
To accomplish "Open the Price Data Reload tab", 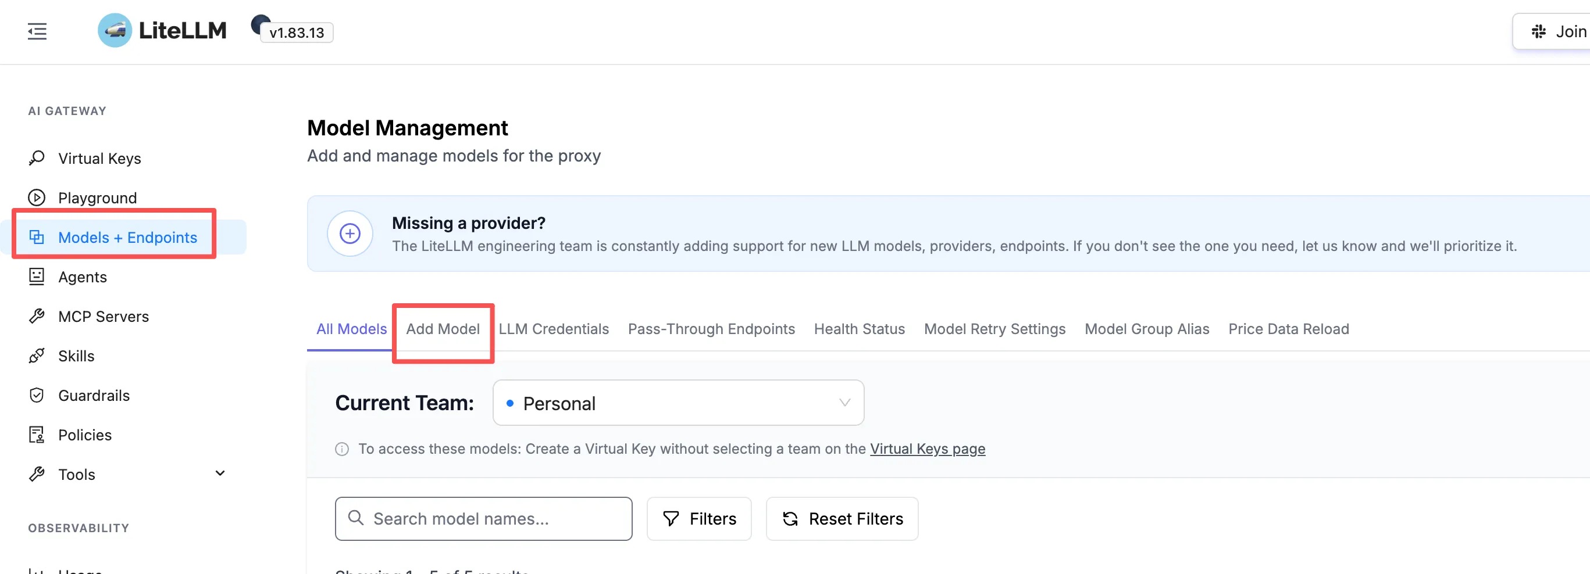I will [1288, 329].
